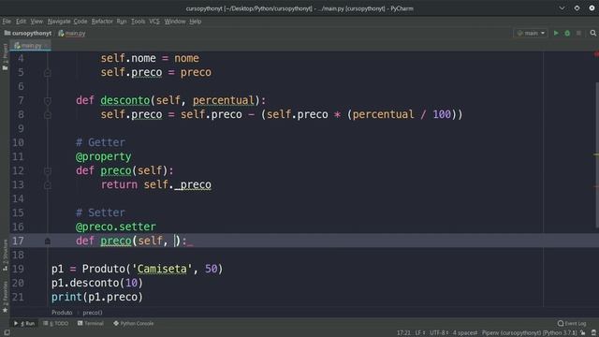599x337 pixels.
Task: Open the Terminal tool window
Action: click(x=91, y=323)
